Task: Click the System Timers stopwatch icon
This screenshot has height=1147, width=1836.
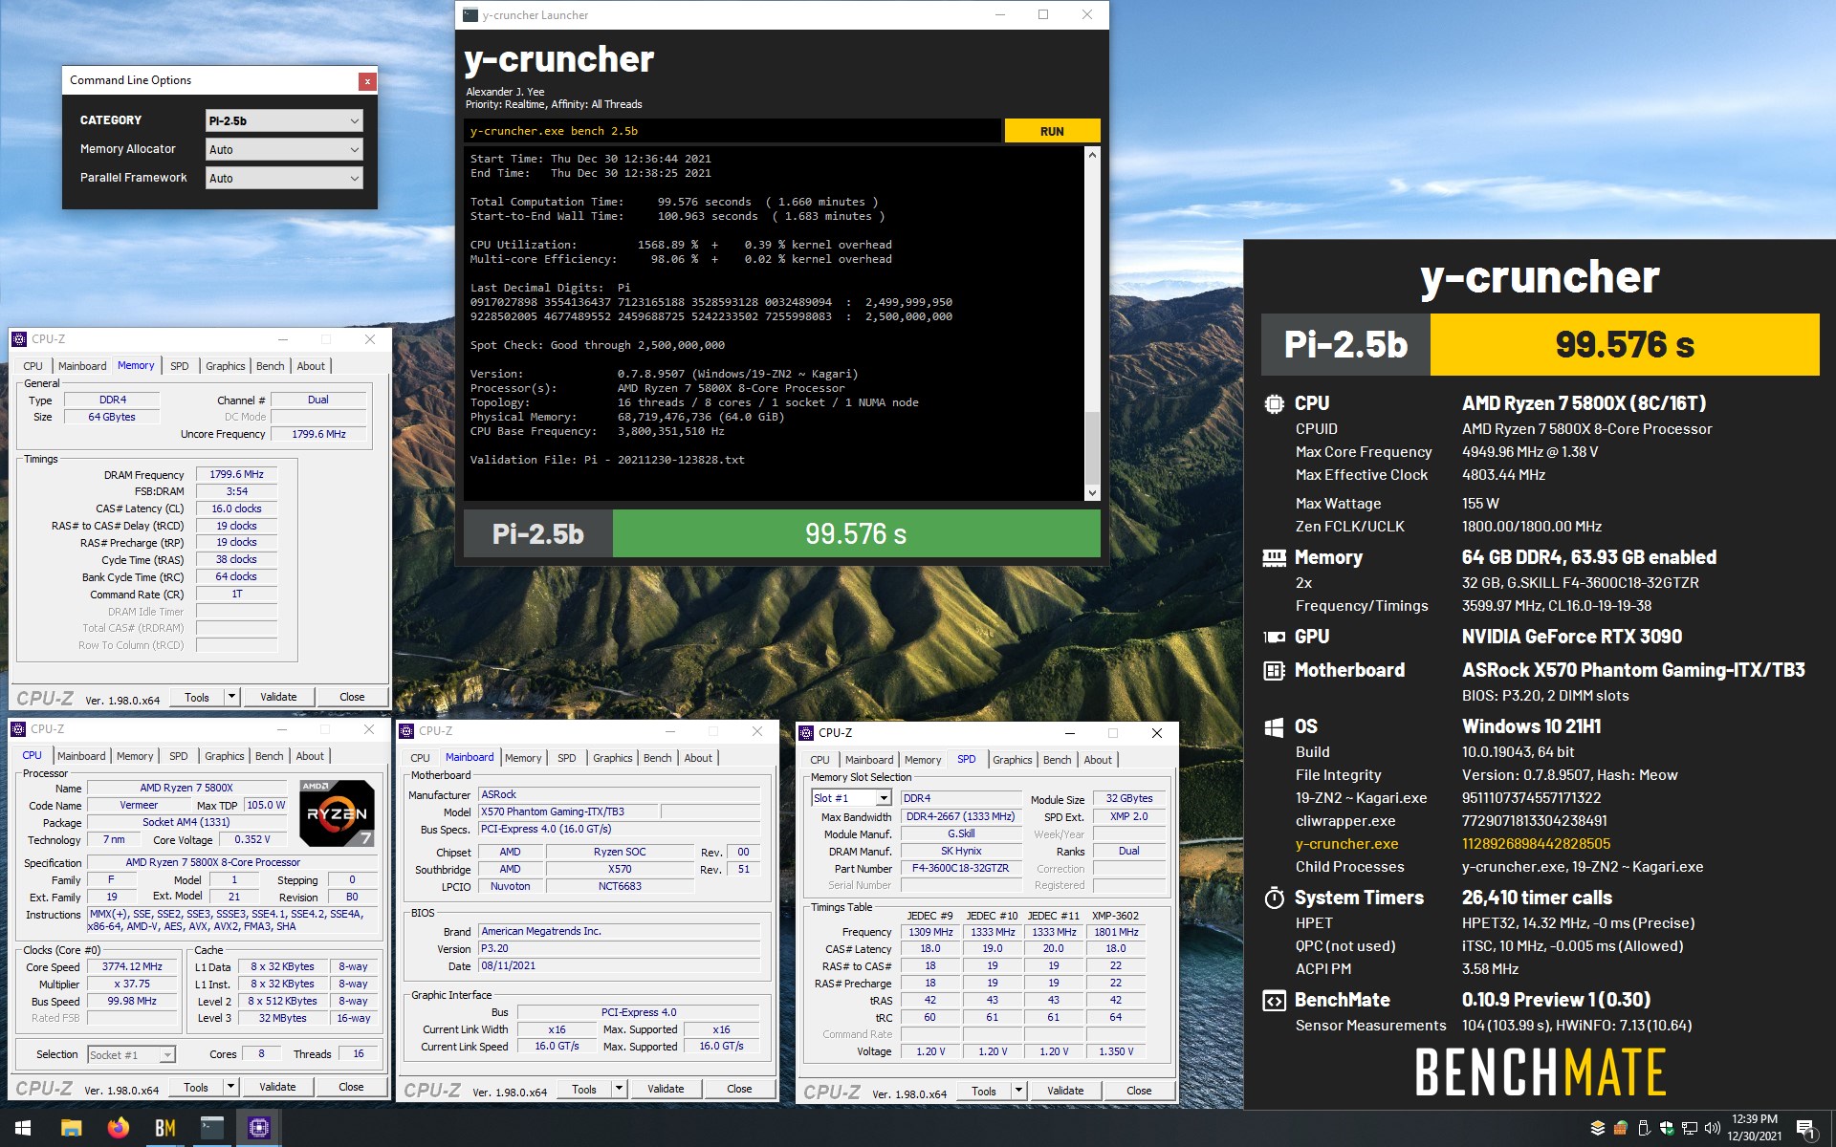Action: tap(1274, 898)
